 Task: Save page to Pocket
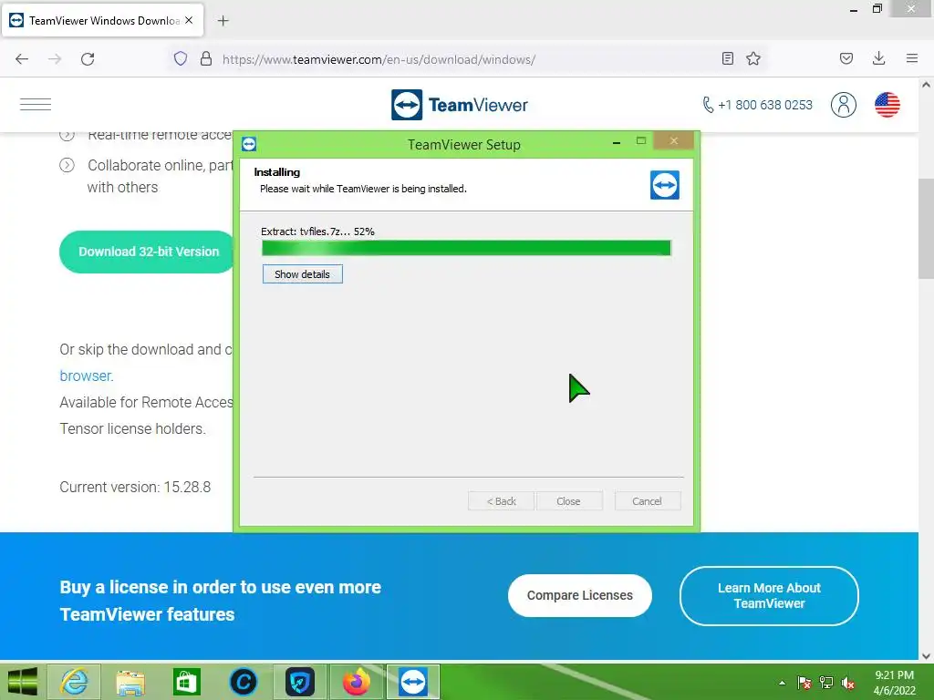(x=846, y=58)
